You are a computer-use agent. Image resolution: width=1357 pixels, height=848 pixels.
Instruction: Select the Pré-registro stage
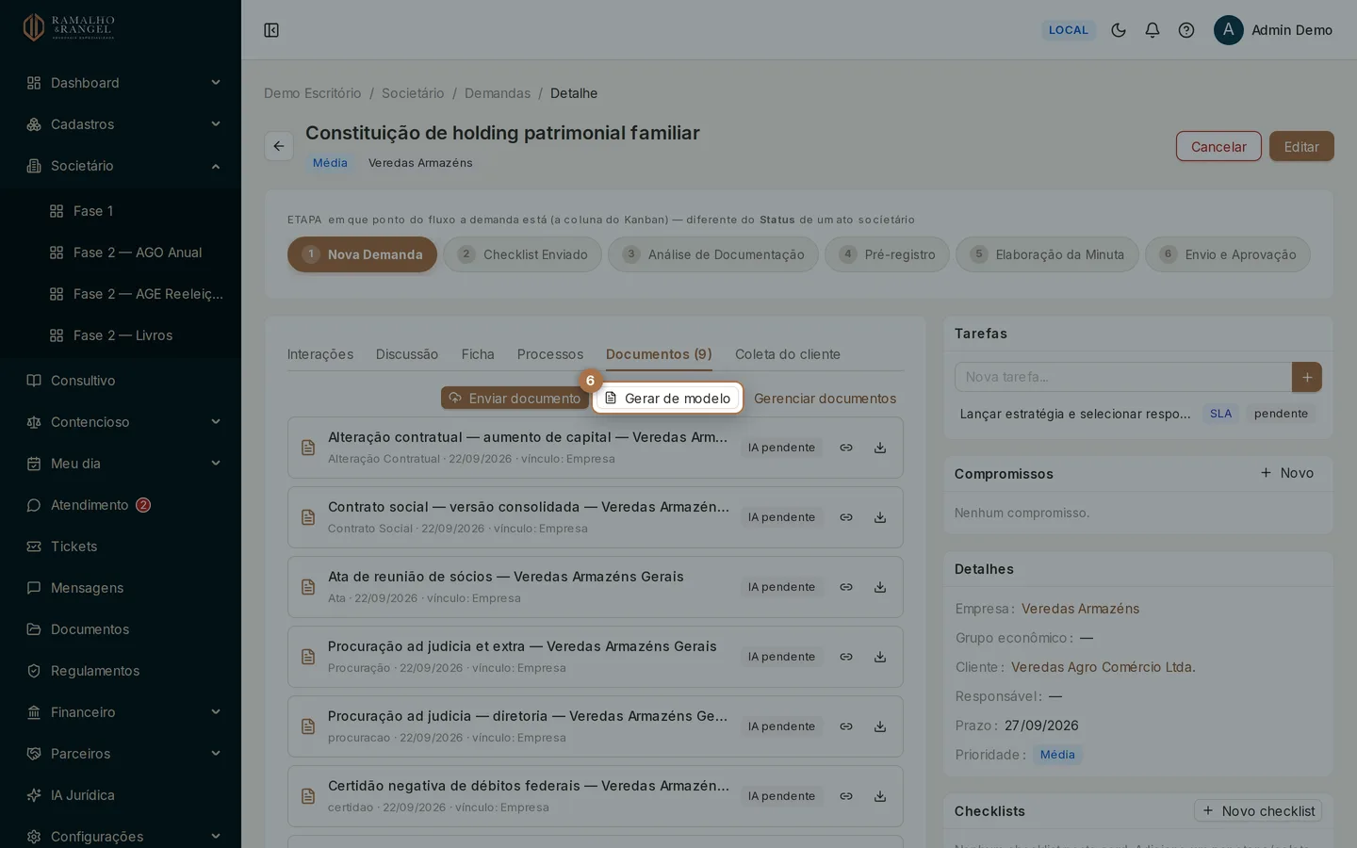click(x=887, y=254)
